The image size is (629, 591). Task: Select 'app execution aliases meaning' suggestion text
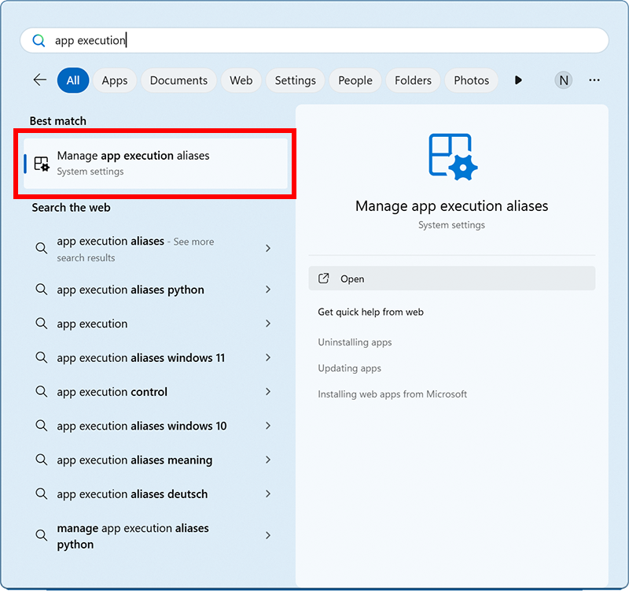[x=134, y=460]
